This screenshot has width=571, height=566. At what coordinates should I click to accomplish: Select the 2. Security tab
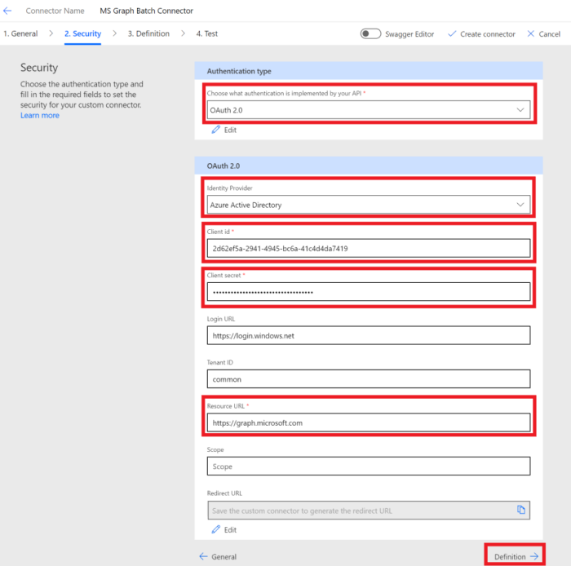point(82,34)
